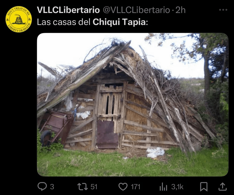This screenshot has height=195, width=234.
Task: Click the hut door in the photo
Action: pos(110,116)
